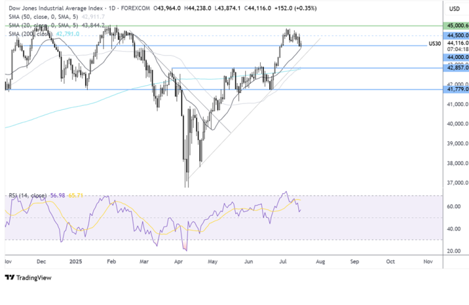Viewport: 469px width, 305px height.
Task: Select the current price 44,116.0 label
Action: coord(458,43)
